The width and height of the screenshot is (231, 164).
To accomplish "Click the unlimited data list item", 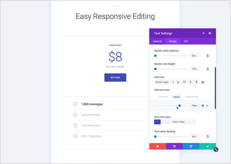I will 90,115.
